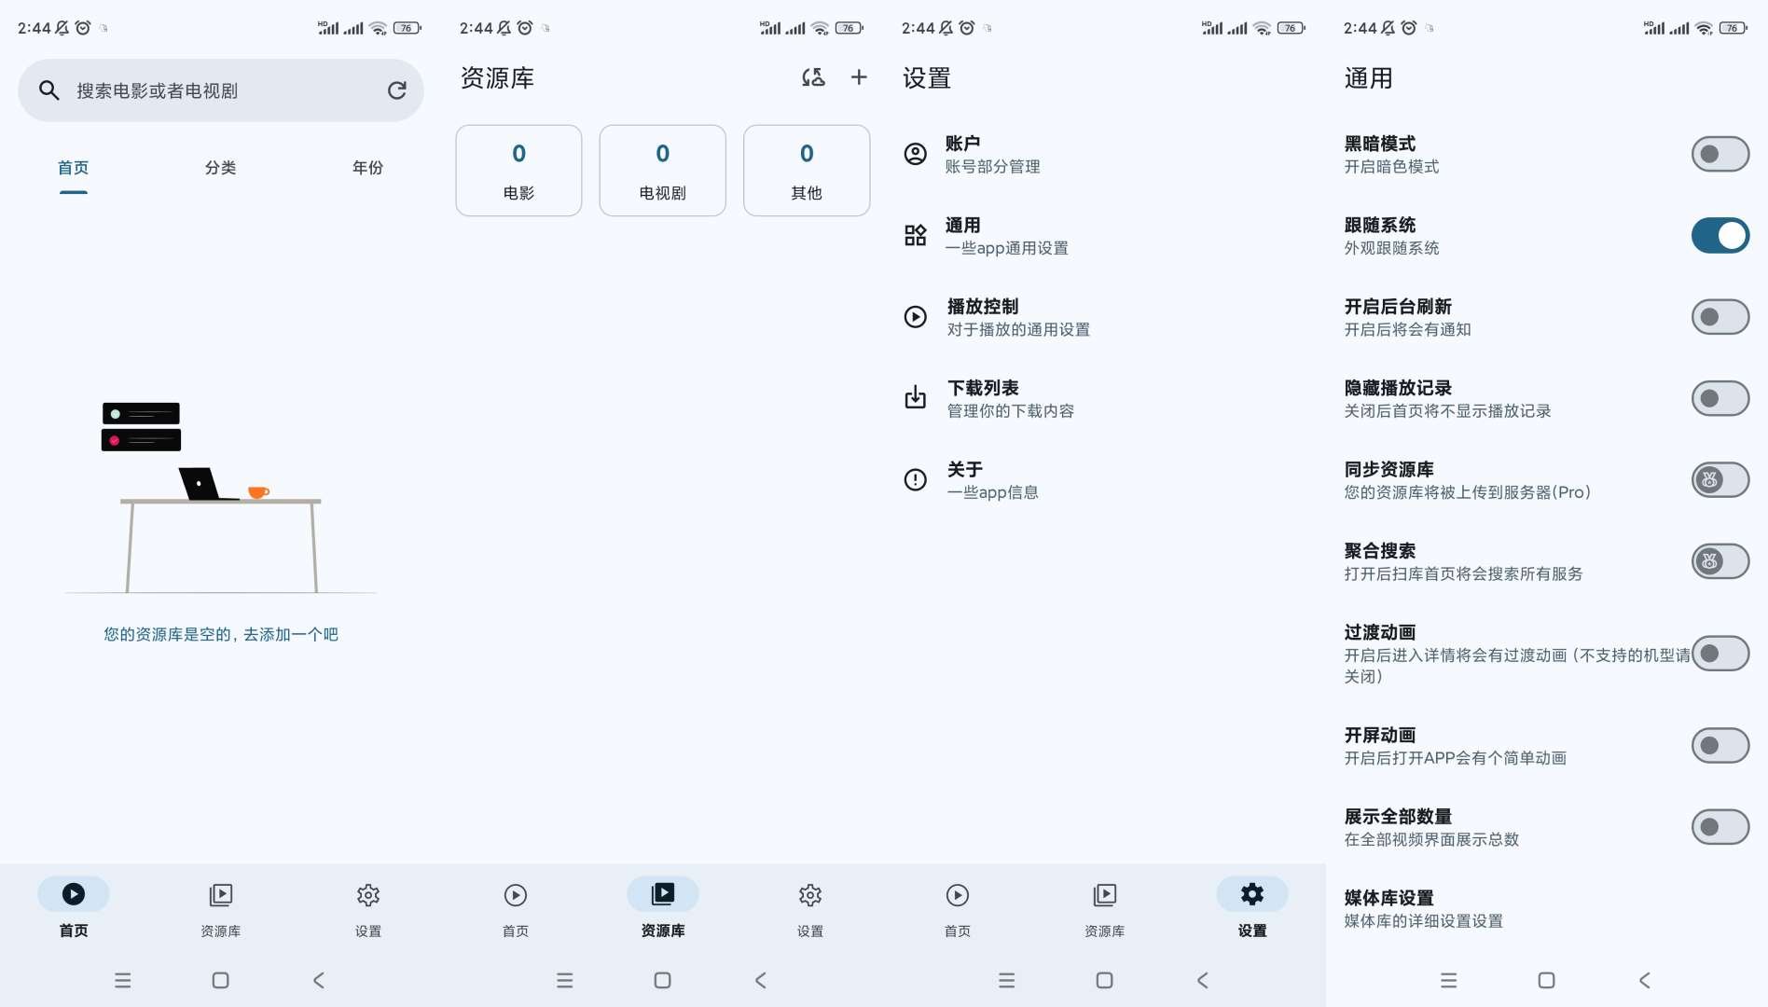
Task: Enable the 黑暗模式 dark mode switch
Action: 1720,154
